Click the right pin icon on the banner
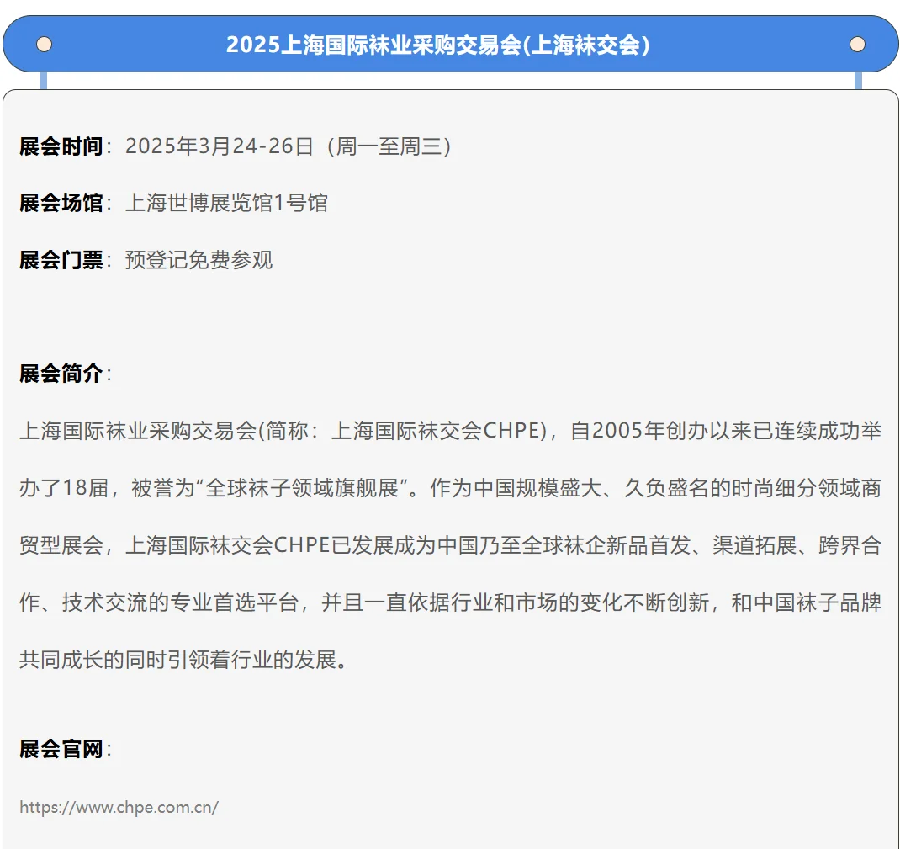 click(x=858, y=44)
